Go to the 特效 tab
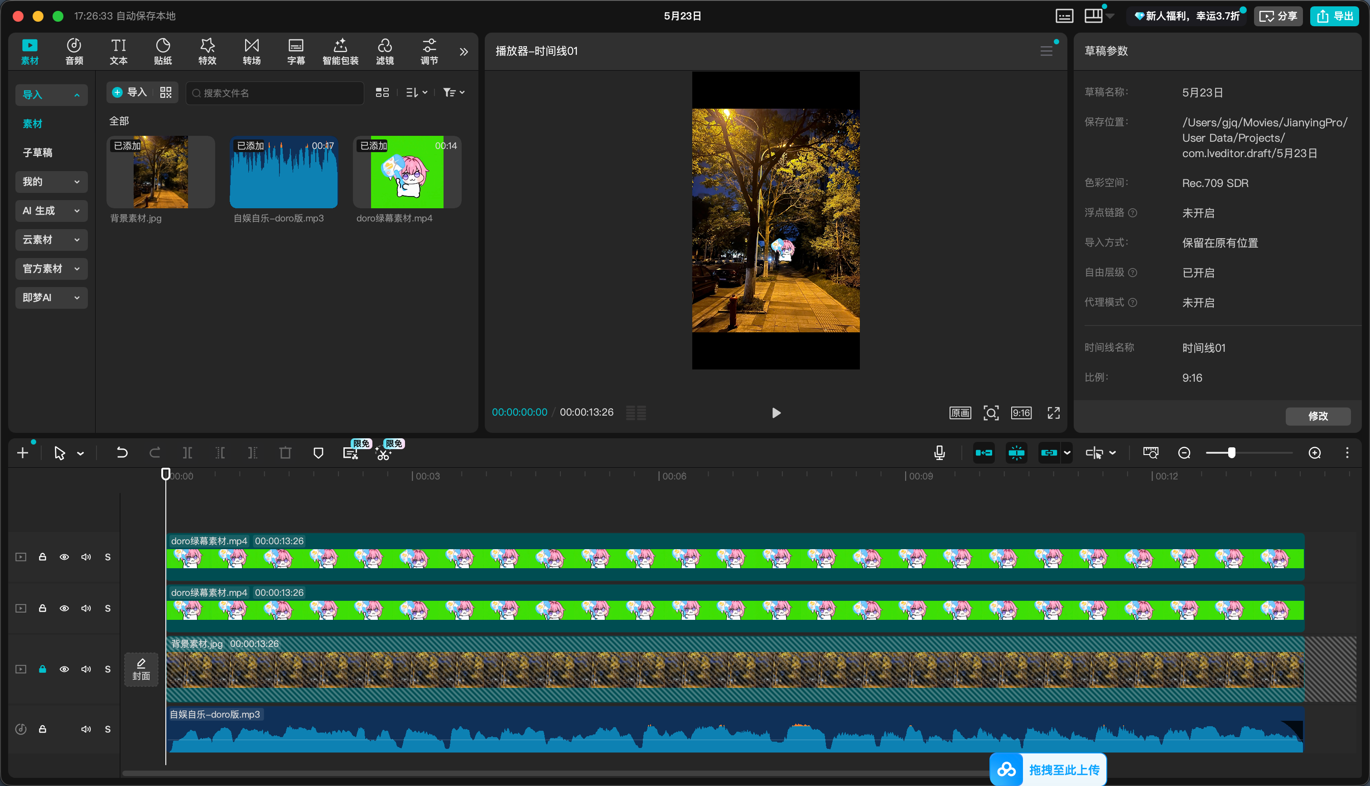 tap(207, 52)
